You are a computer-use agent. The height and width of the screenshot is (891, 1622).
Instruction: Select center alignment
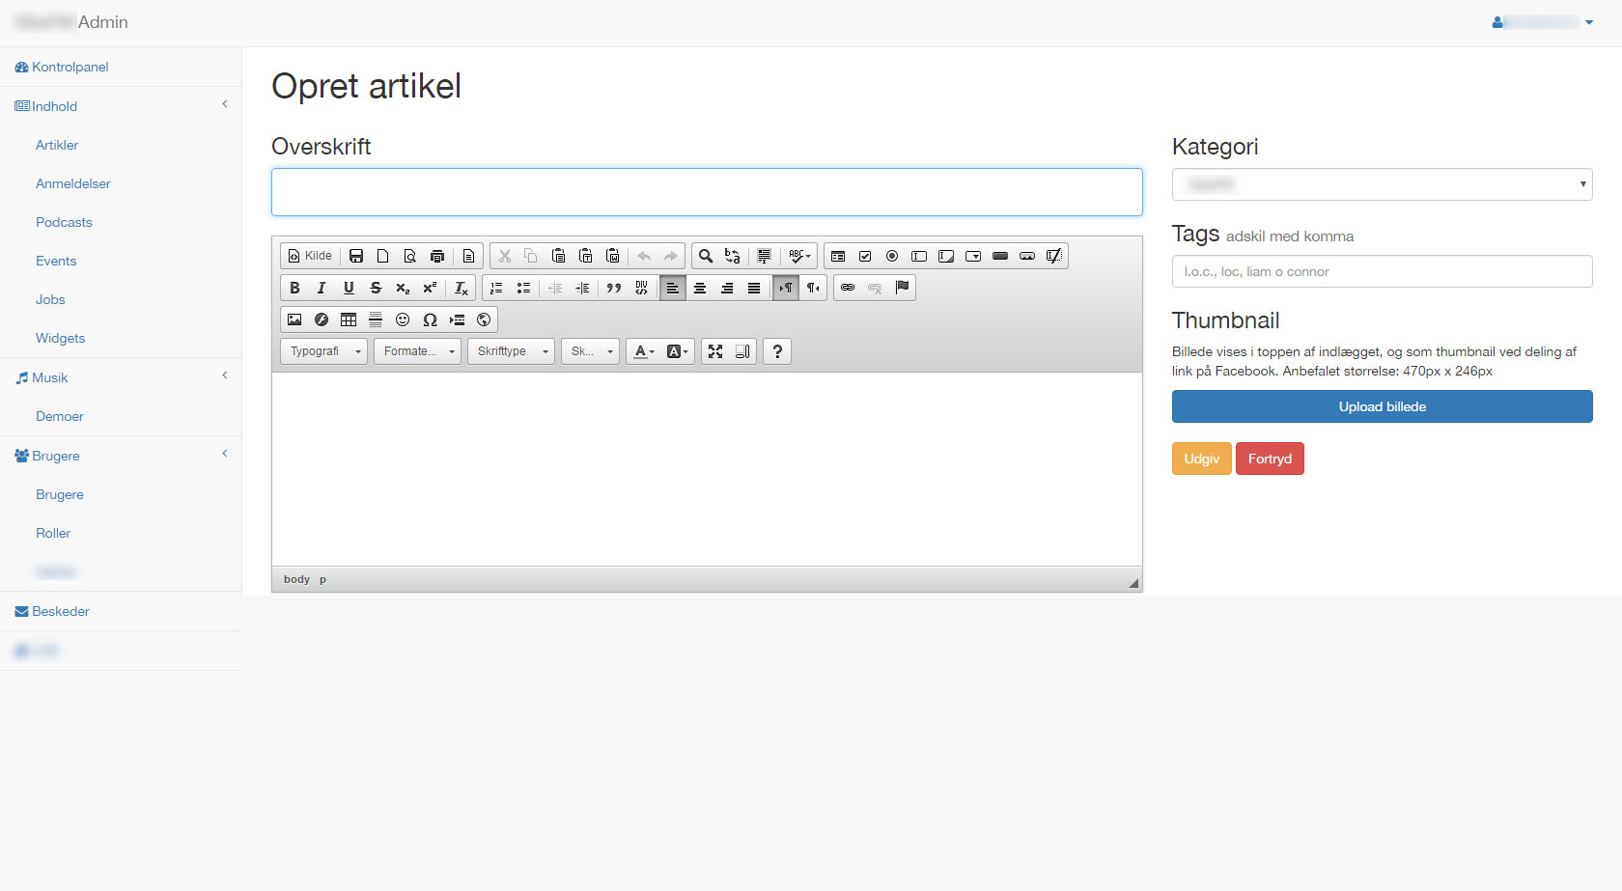pos(700,288)
